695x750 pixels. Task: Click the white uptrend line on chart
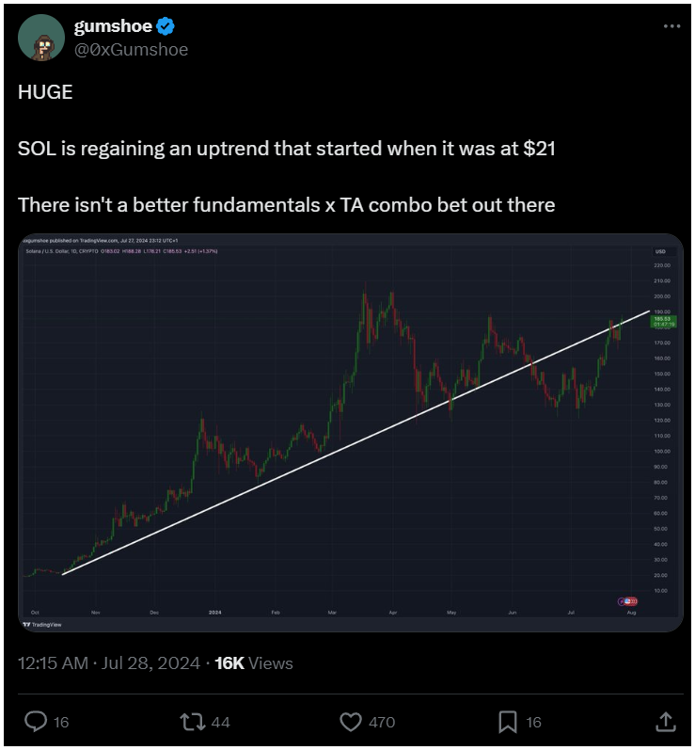tap(356, 442)
